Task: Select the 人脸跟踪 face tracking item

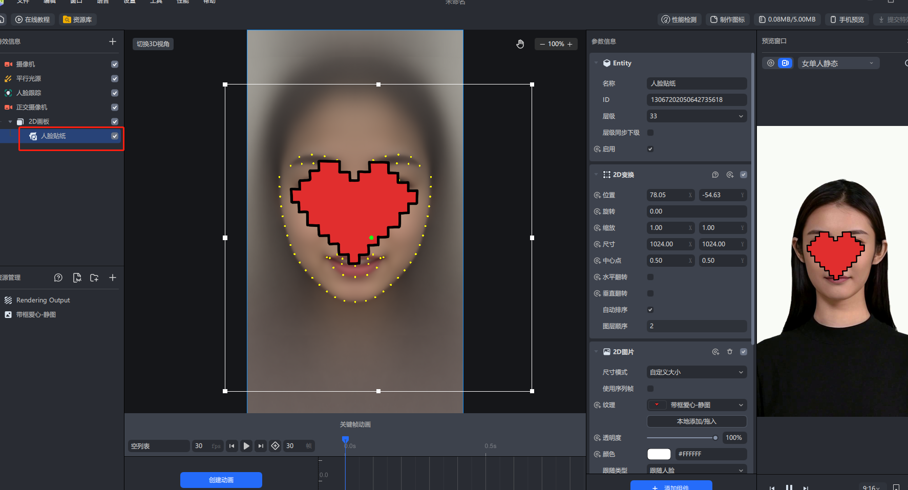Action: (29, 93)
